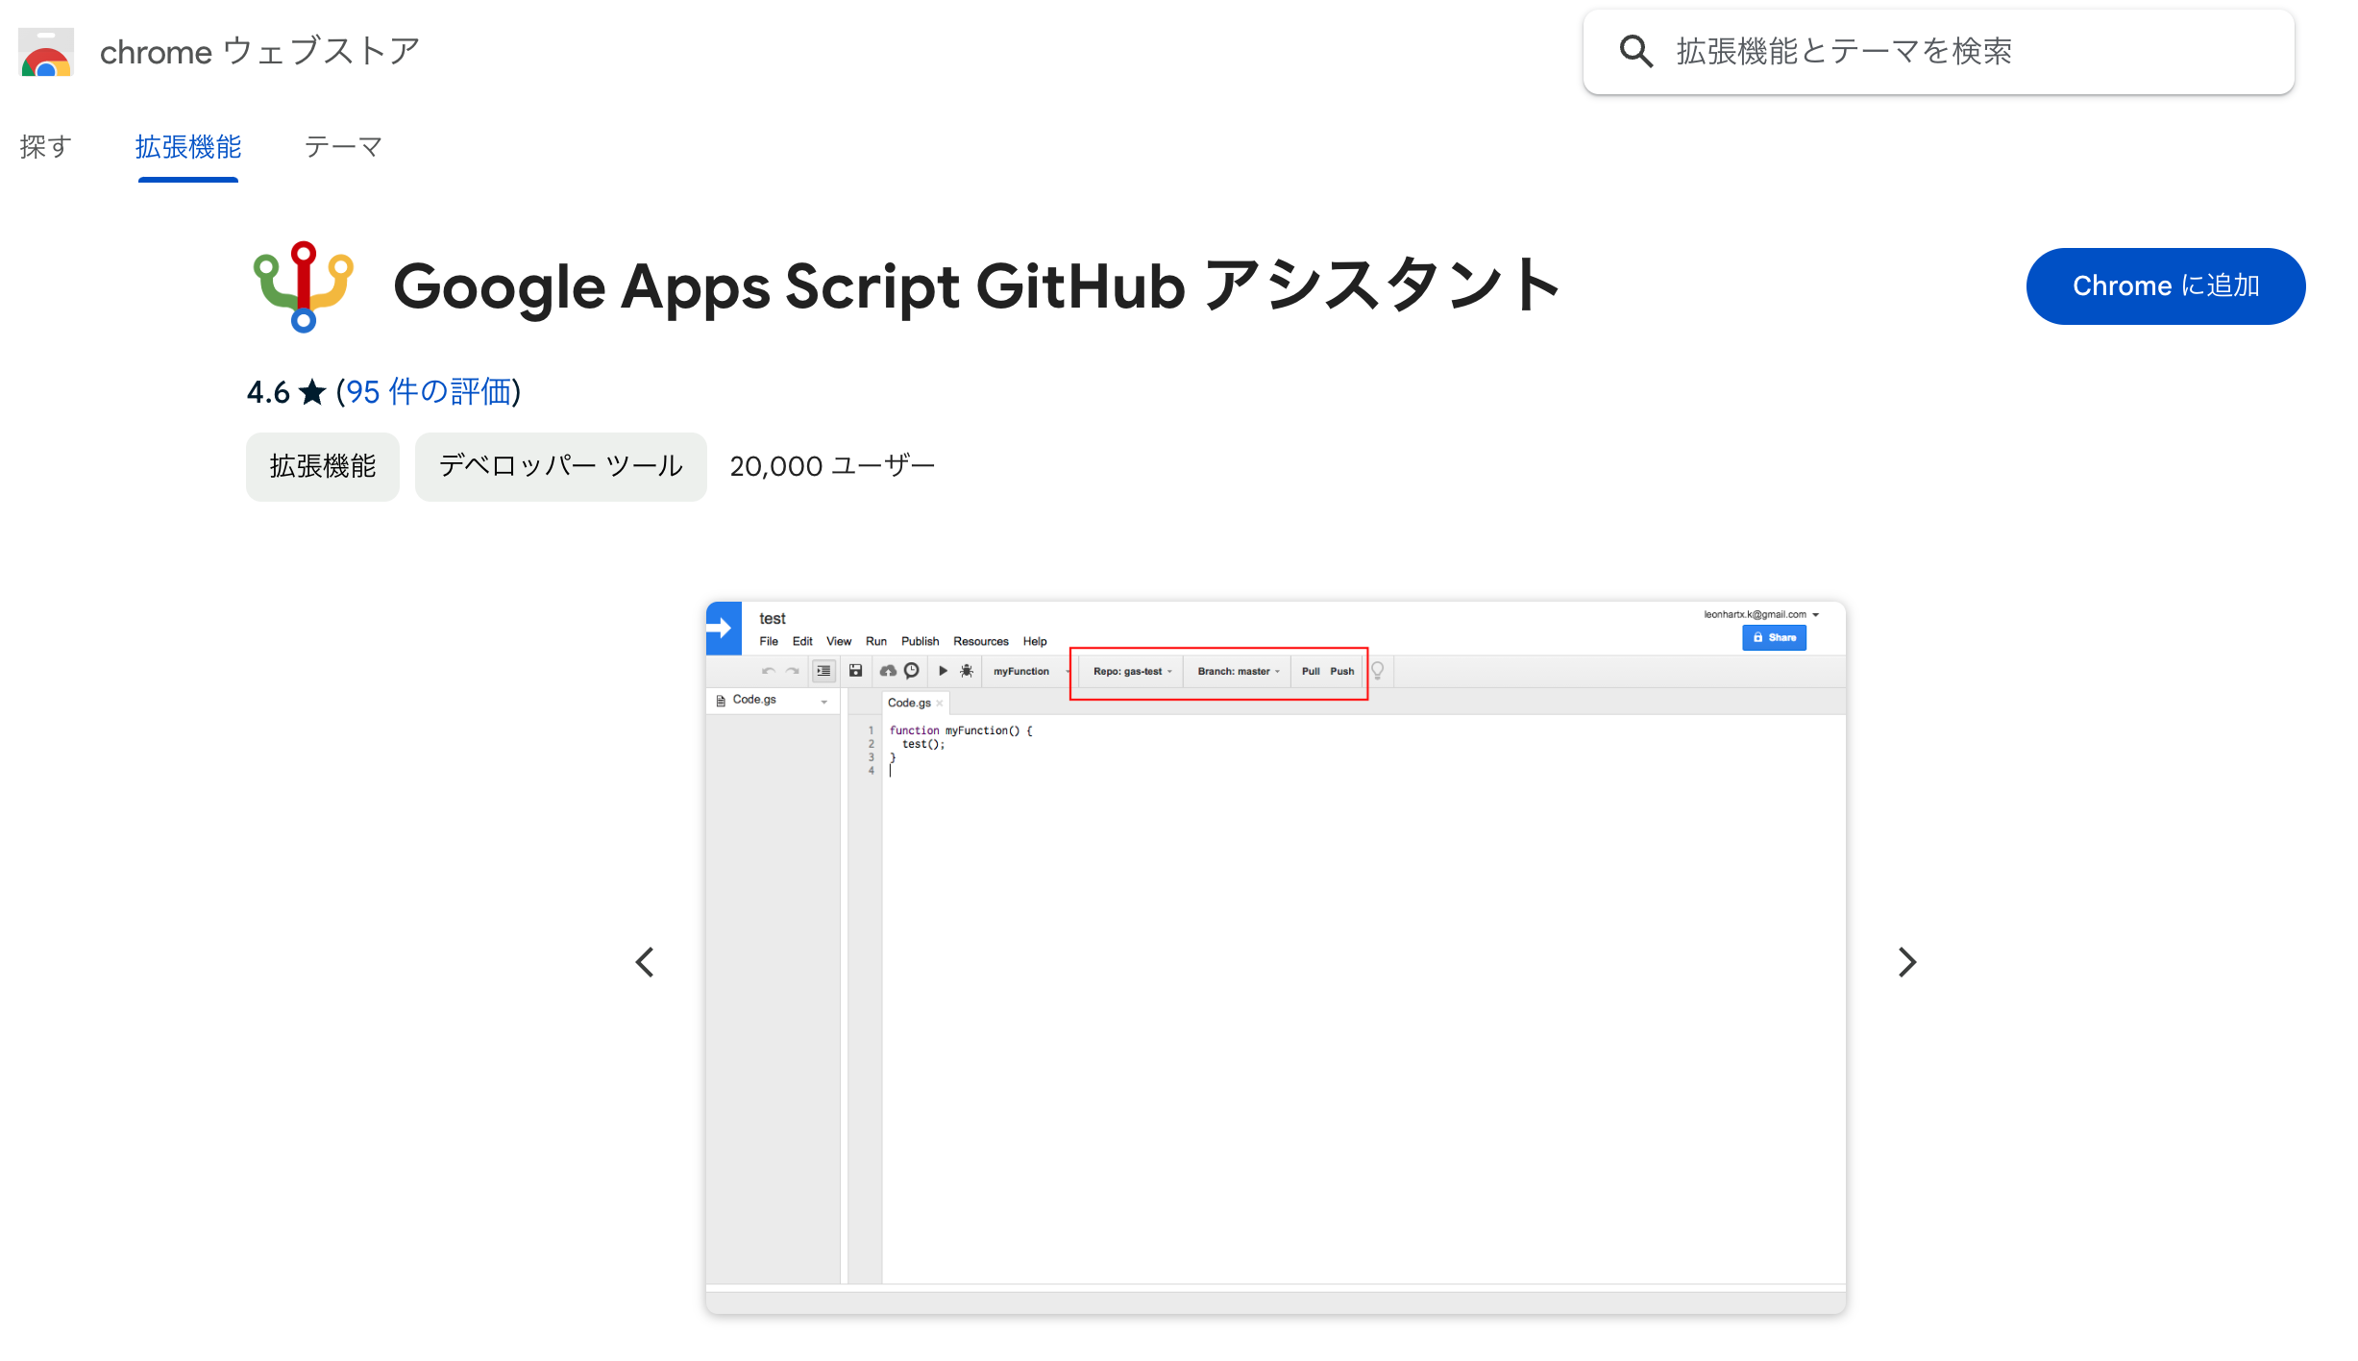Open the Code.gs file list arrow in sidebar
Viewport: 2358px width, 1361px height.
click(x=823, y=700)
